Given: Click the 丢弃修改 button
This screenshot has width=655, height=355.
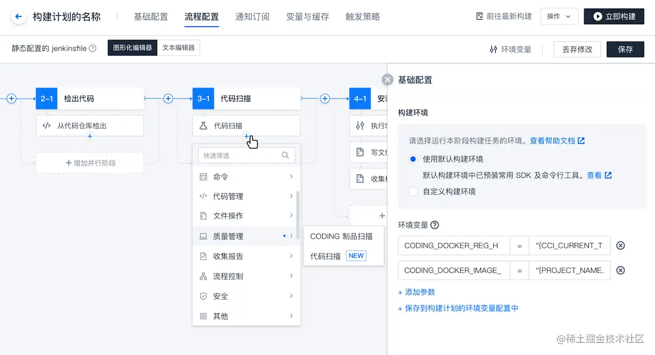Looking at the screenshot, I should click(577, 49).
